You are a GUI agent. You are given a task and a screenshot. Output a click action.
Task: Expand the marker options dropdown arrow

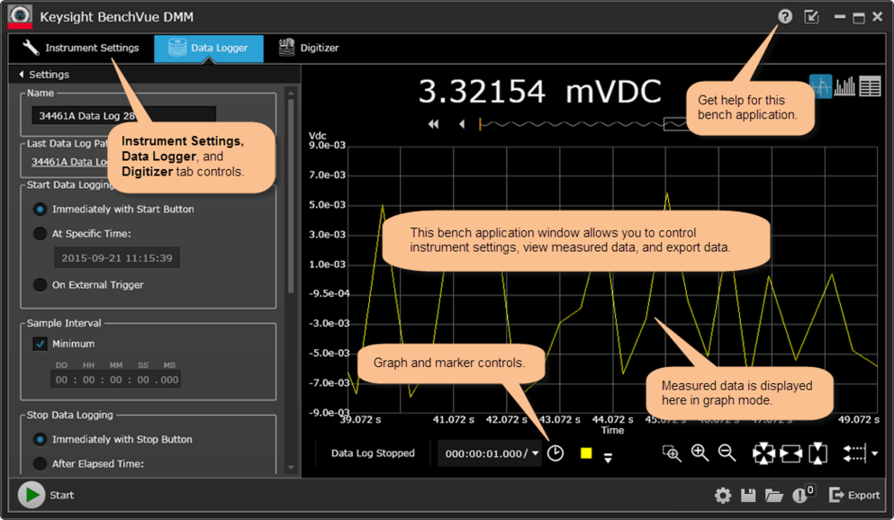pos(608,457)
